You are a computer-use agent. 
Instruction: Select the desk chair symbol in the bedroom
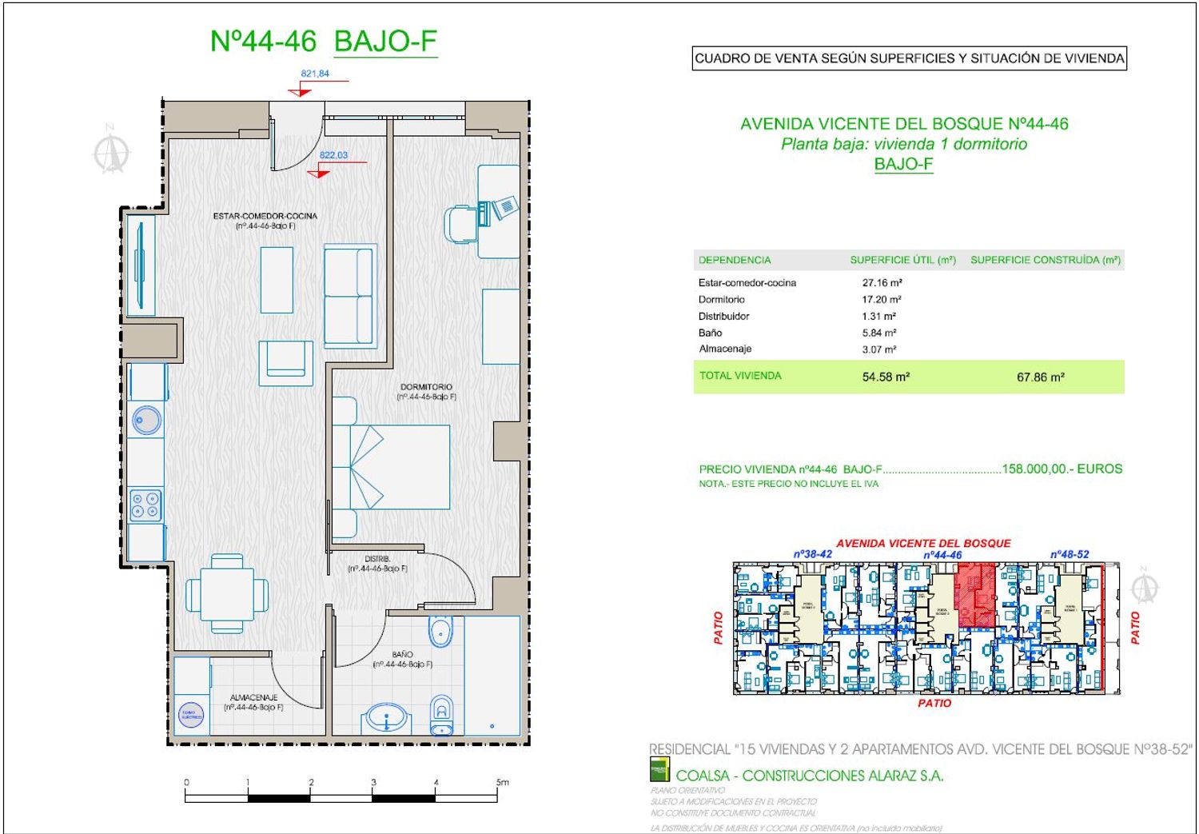[x=460, y=223]
